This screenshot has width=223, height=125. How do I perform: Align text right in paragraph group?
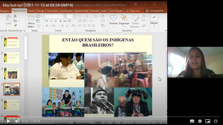tap(89, 26)
